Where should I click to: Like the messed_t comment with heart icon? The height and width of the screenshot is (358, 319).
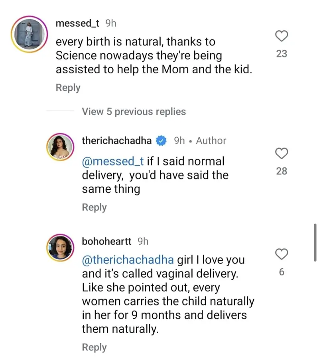(282, 36)
